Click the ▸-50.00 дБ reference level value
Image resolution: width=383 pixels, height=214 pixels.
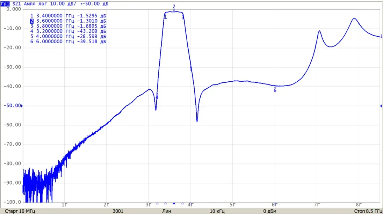94,3
